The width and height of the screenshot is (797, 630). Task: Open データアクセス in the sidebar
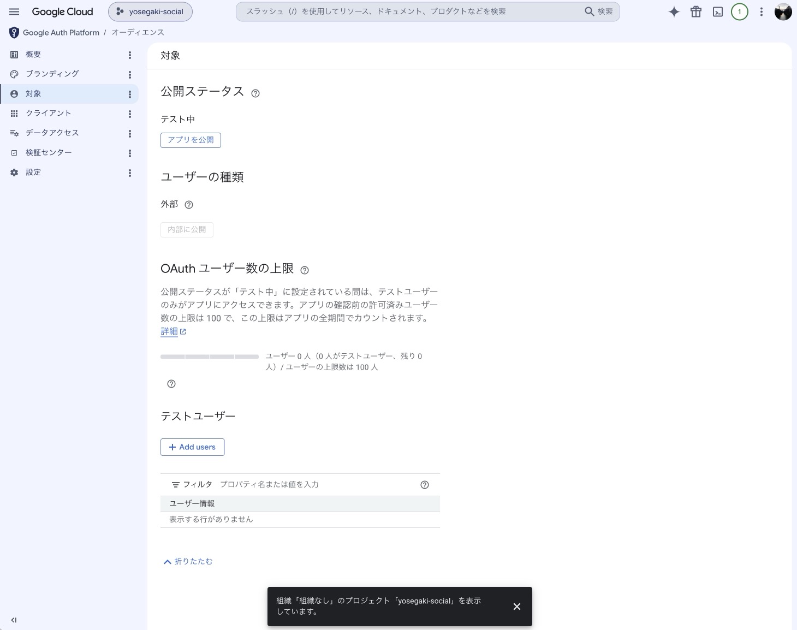coord(52,133)
